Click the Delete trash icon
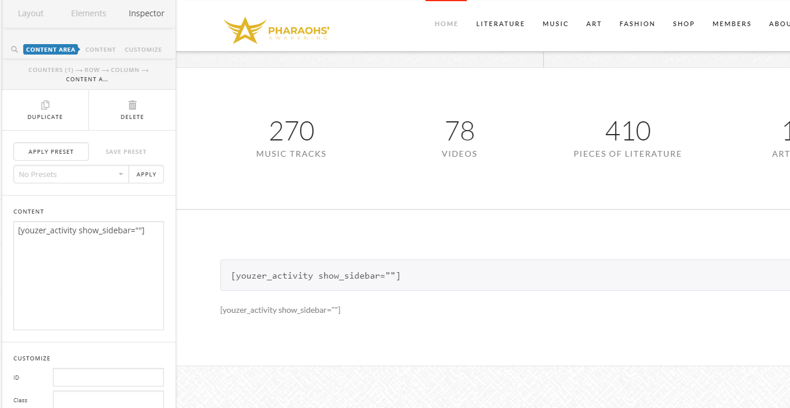790x408 pixels. (132, 105)
